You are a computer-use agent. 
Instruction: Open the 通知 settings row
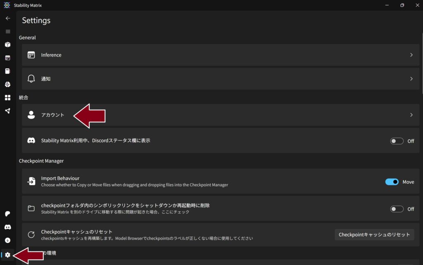tap(221, 79)
